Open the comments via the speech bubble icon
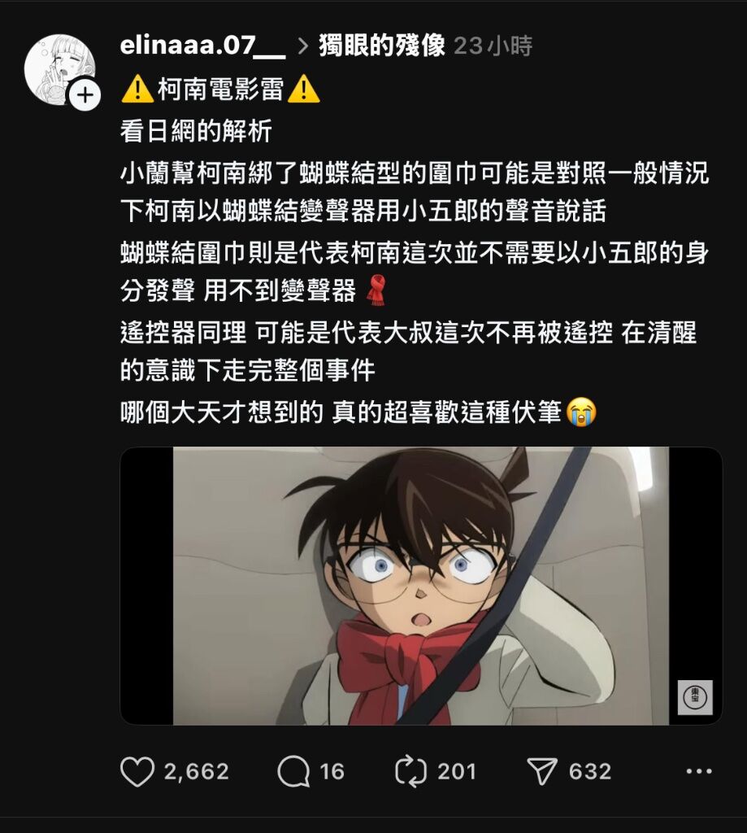 point(293,771)
